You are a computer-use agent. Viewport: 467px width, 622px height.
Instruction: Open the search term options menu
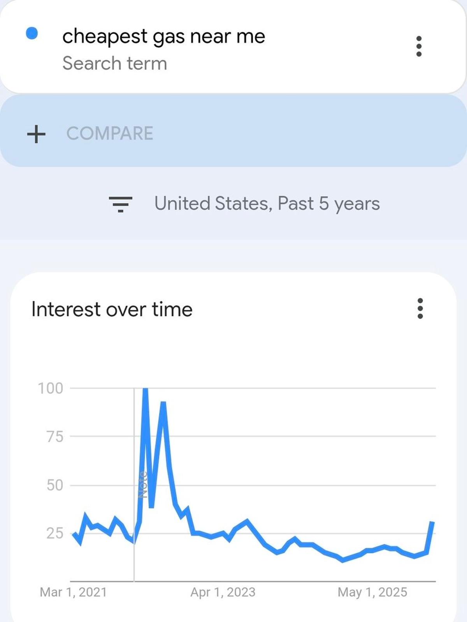point(419,46)
